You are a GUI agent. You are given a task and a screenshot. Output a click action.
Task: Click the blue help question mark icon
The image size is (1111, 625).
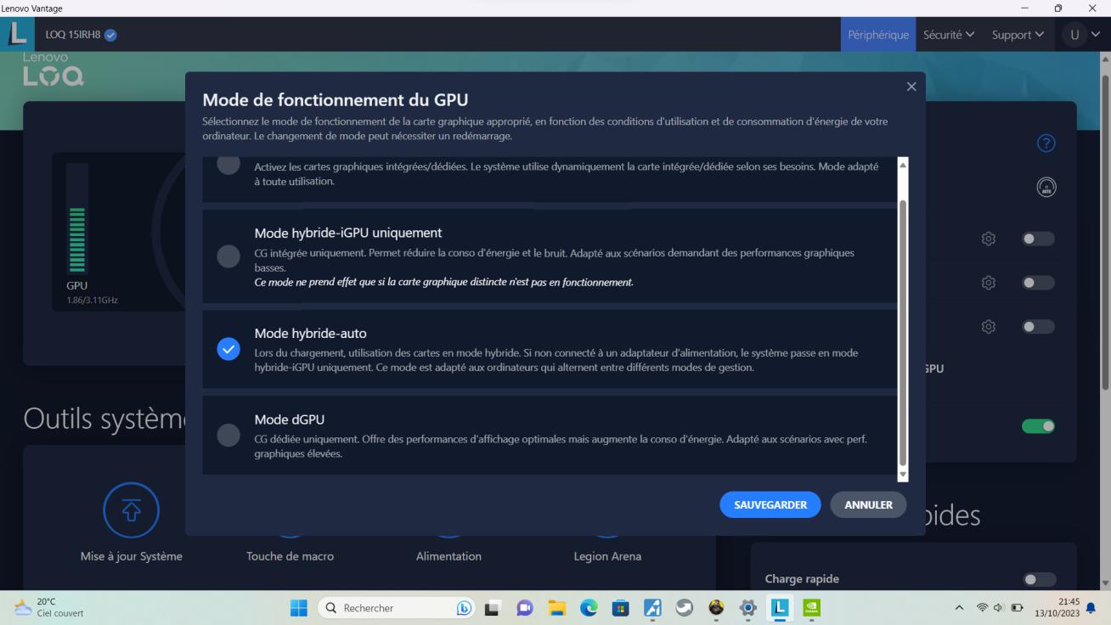pyautogui.click(x=1046, y=144)
